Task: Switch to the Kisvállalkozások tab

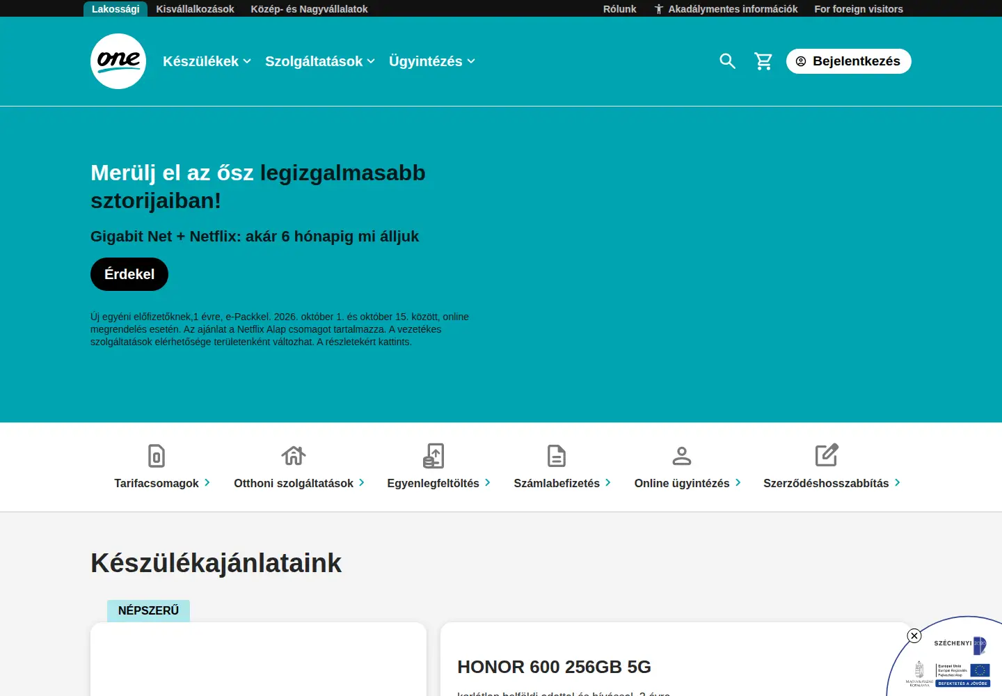Action: tap(195, 9)
